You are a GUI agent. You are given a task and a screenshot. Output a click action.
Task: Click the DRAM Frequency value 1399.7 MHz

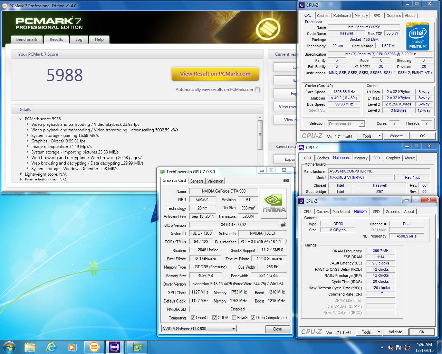coord(381,251)
